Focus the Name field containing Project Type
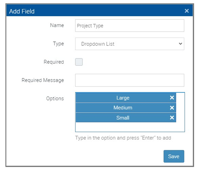 (130, 26)
